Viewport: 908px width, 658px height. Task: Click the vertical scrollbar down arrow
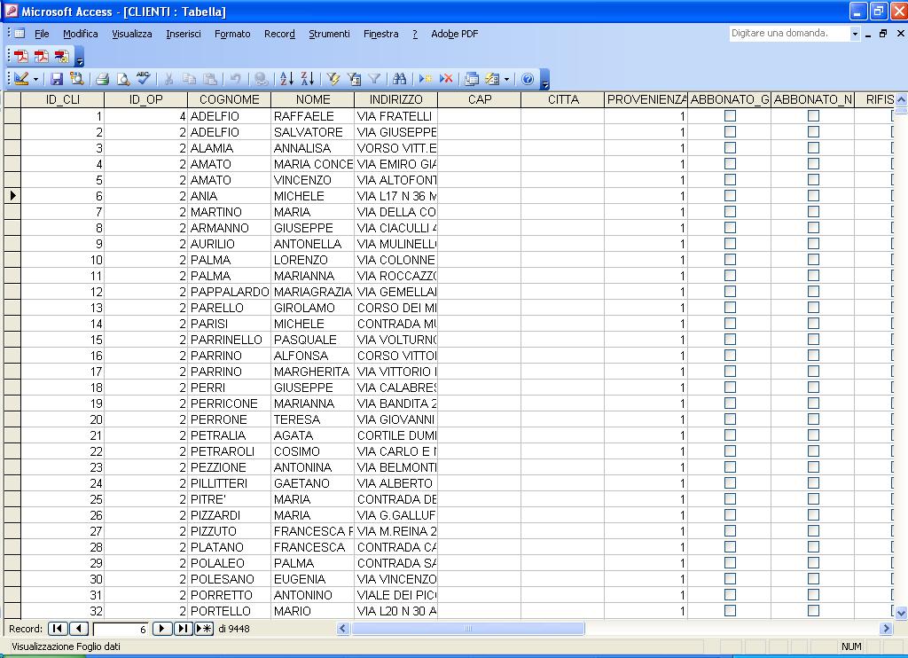pos(901,612)
